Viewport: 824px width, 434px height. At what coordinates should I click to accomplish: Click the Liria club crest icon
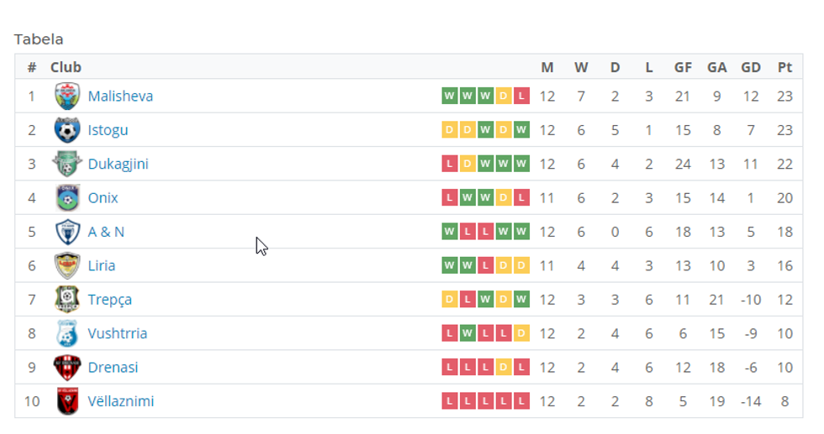coord(67,265)
